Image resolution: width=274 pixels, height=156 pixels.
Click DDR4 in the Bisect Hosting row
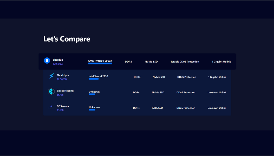[136, 93]
